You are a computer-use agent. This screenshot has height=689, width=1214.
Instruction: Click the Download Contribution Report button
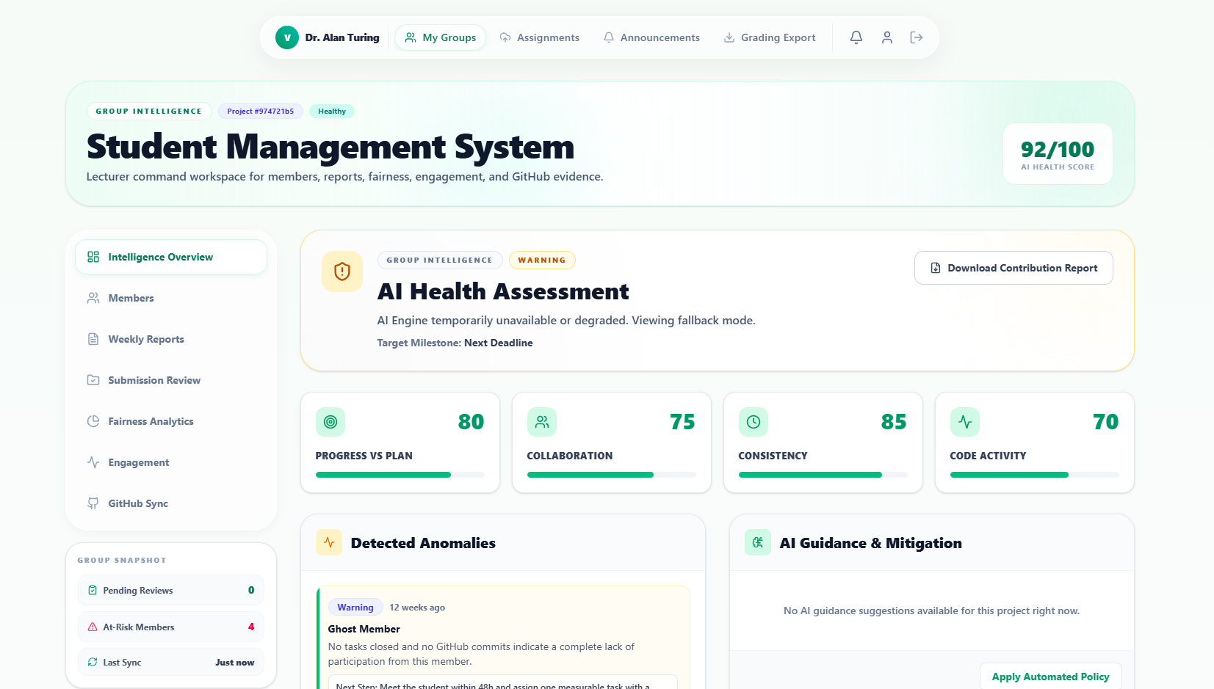coord(1014,268)
